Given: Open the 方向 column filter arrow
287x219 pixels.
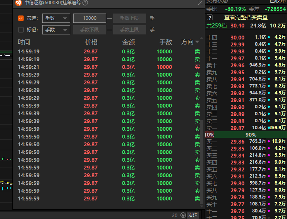Looking at the screenshot, I should [x=197, y=42].
